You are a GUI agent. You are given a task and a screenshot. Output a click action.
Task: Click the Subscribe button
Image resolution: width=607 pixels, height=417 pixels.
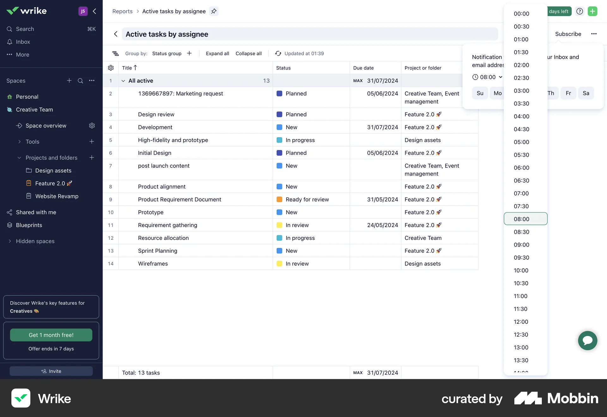click(x=568, y=34)
